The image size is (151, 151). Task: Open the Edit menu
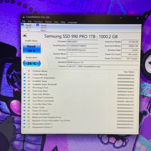click(30, 21)
